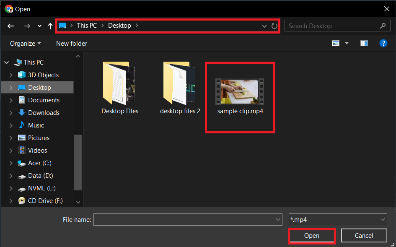
Task: Click This PC in the breadcrumb bar
Action: tap(86, 25)
